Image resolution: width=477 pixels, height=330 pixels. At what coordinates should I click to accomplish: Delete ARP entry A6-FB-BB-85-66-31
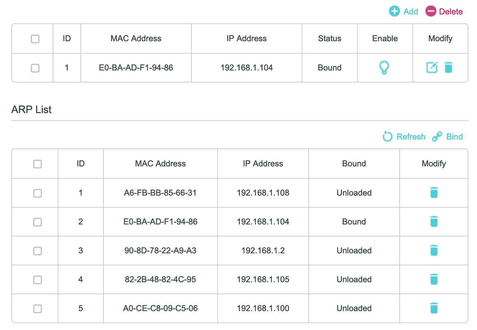click(x=434, y=193)
